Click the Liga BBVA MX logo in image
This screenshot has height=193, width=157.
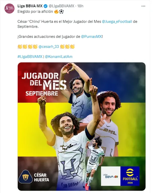[111, 176]
